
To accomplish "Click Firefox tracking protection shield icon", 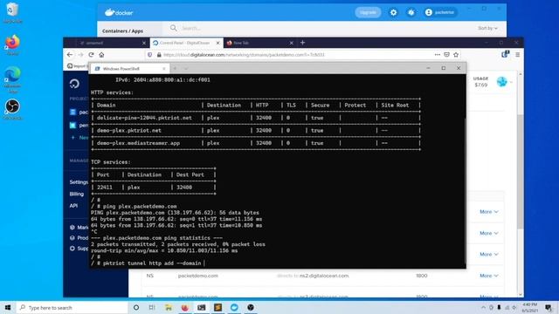I will pyautogui.click(x=149, y=55).
